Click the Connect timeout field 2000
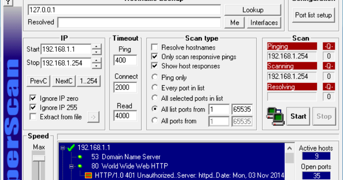The width and height of the screenshot is (343, 180). (125, 87)
